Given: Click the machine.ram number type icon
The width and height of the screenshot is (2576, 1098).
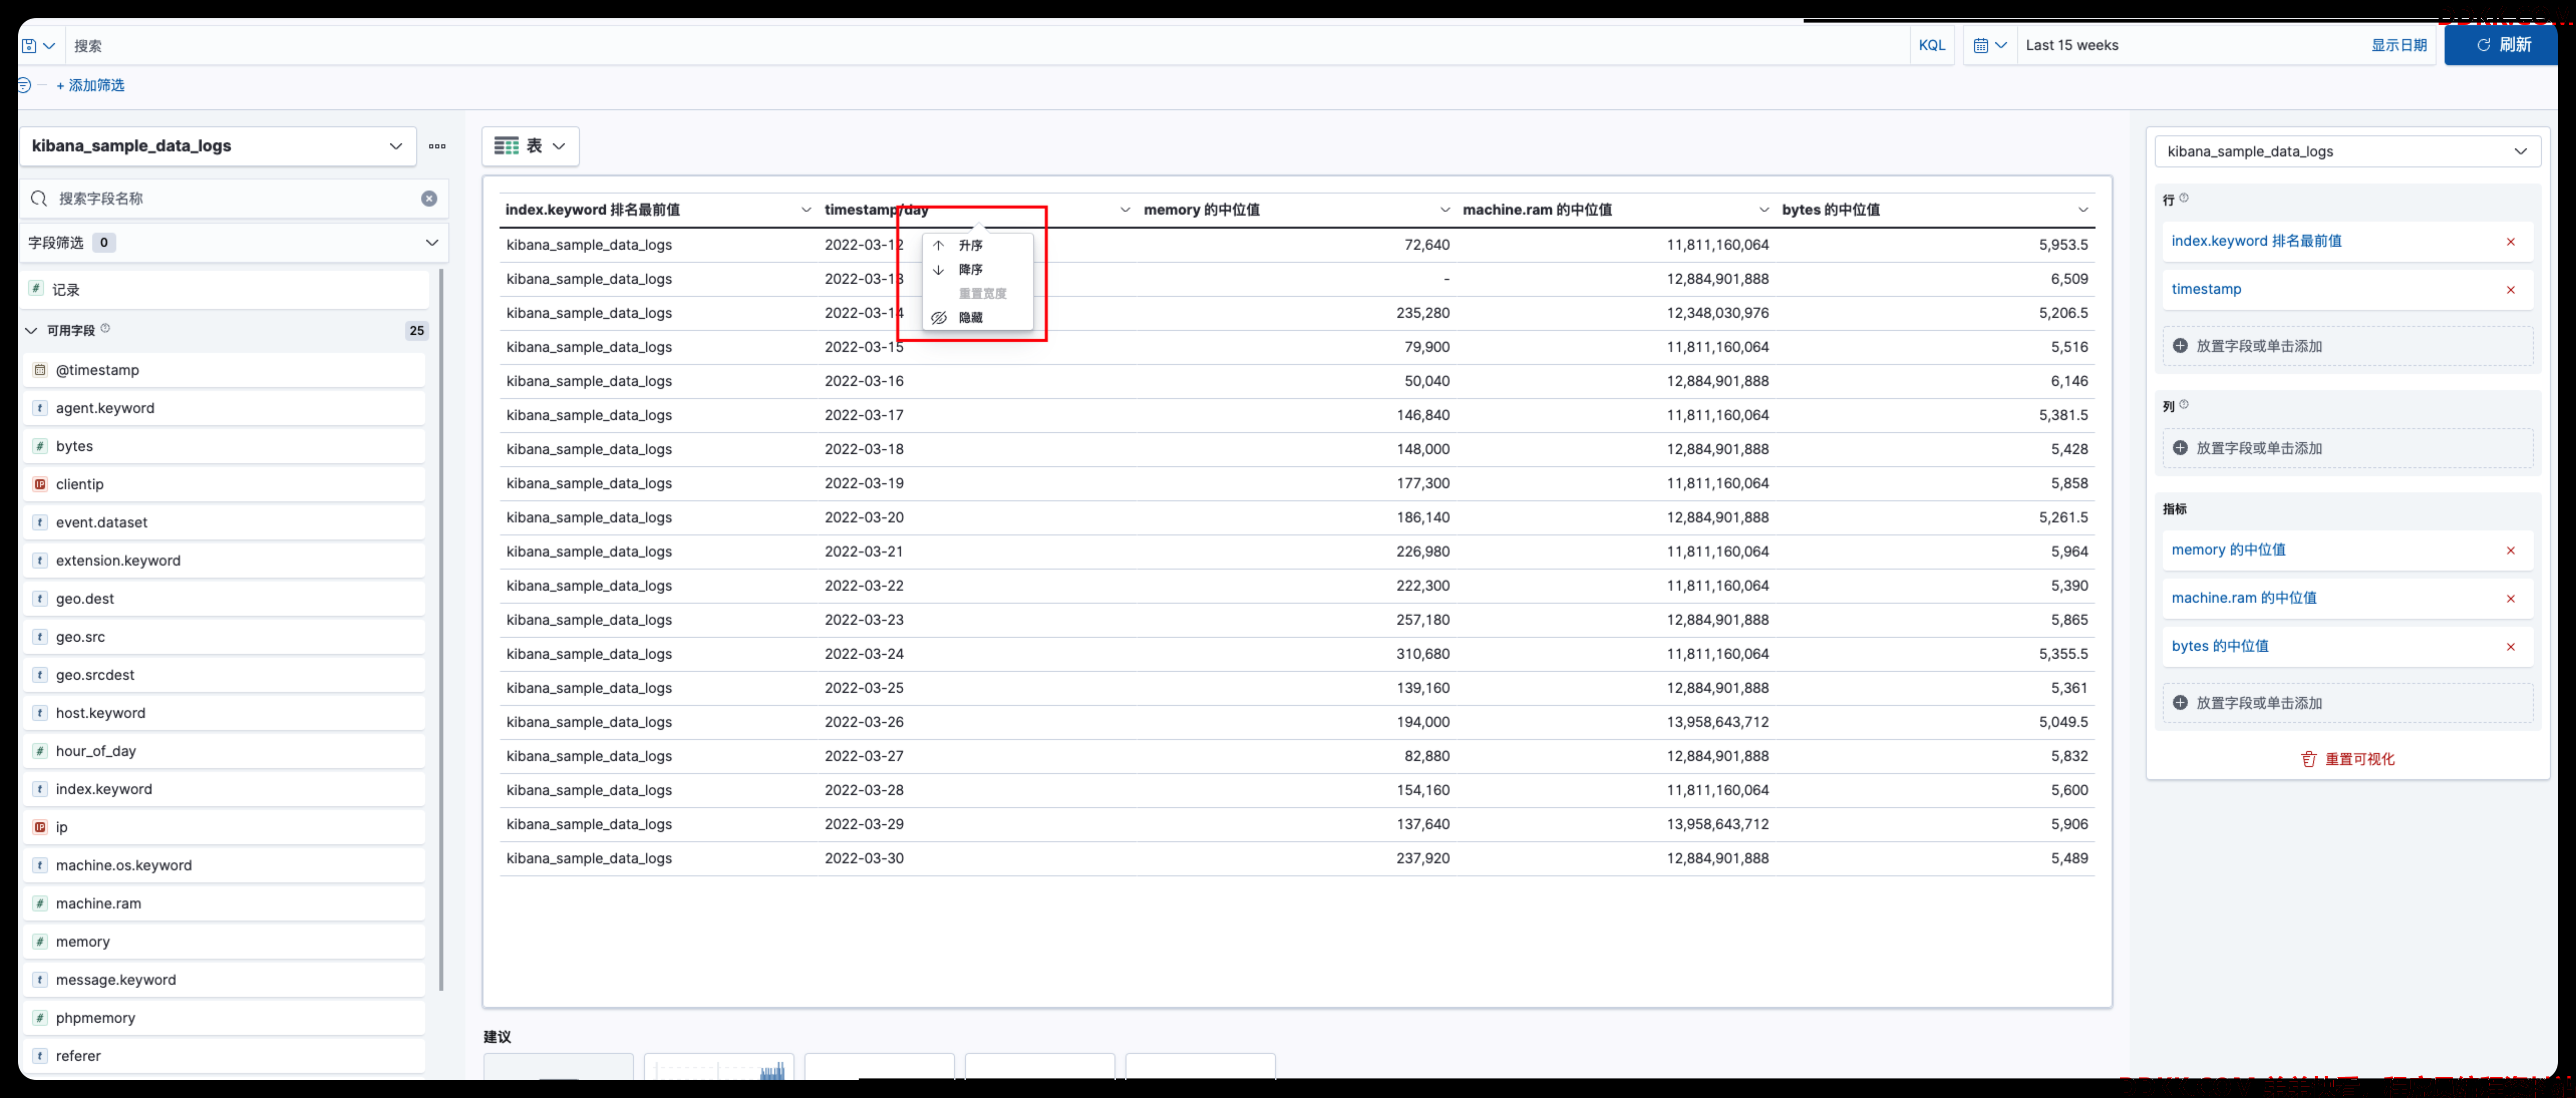Looking at the screenshot, I should pyautogui.click(x=40, y=904).
